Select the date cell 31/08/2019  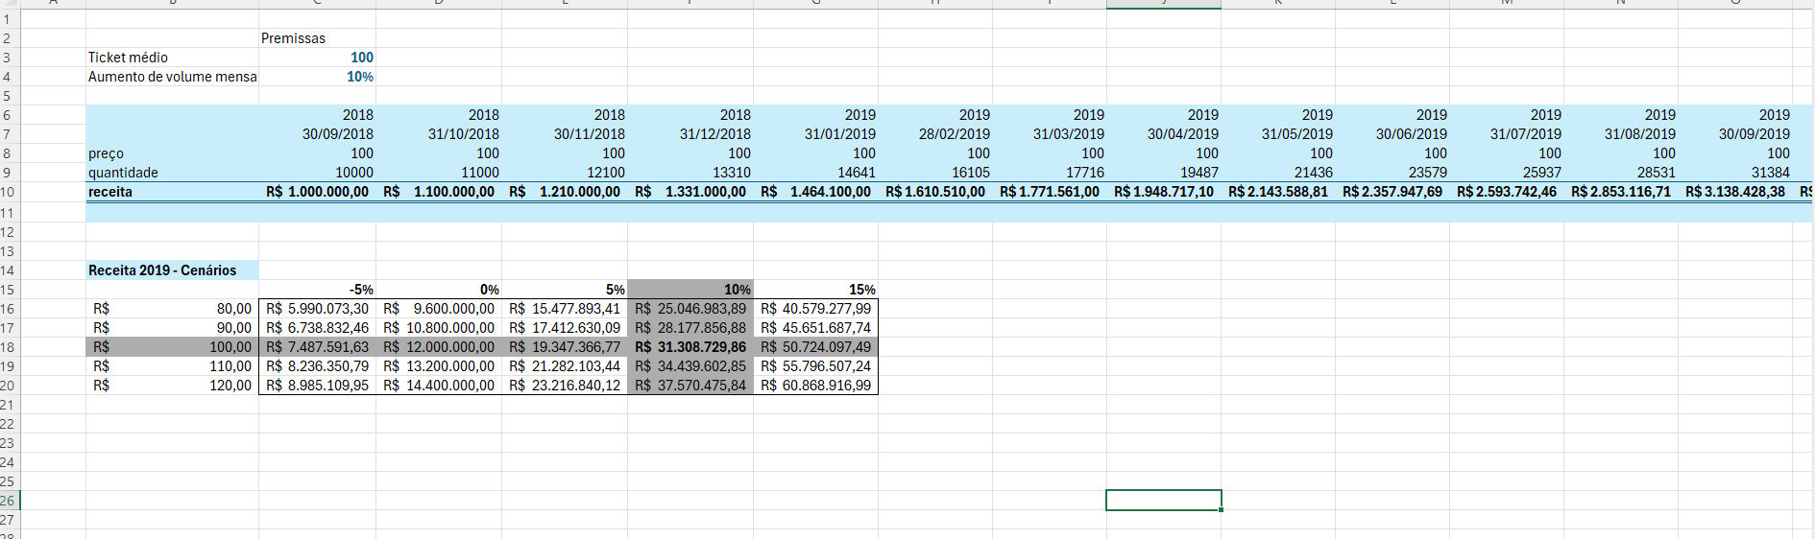1621,134
